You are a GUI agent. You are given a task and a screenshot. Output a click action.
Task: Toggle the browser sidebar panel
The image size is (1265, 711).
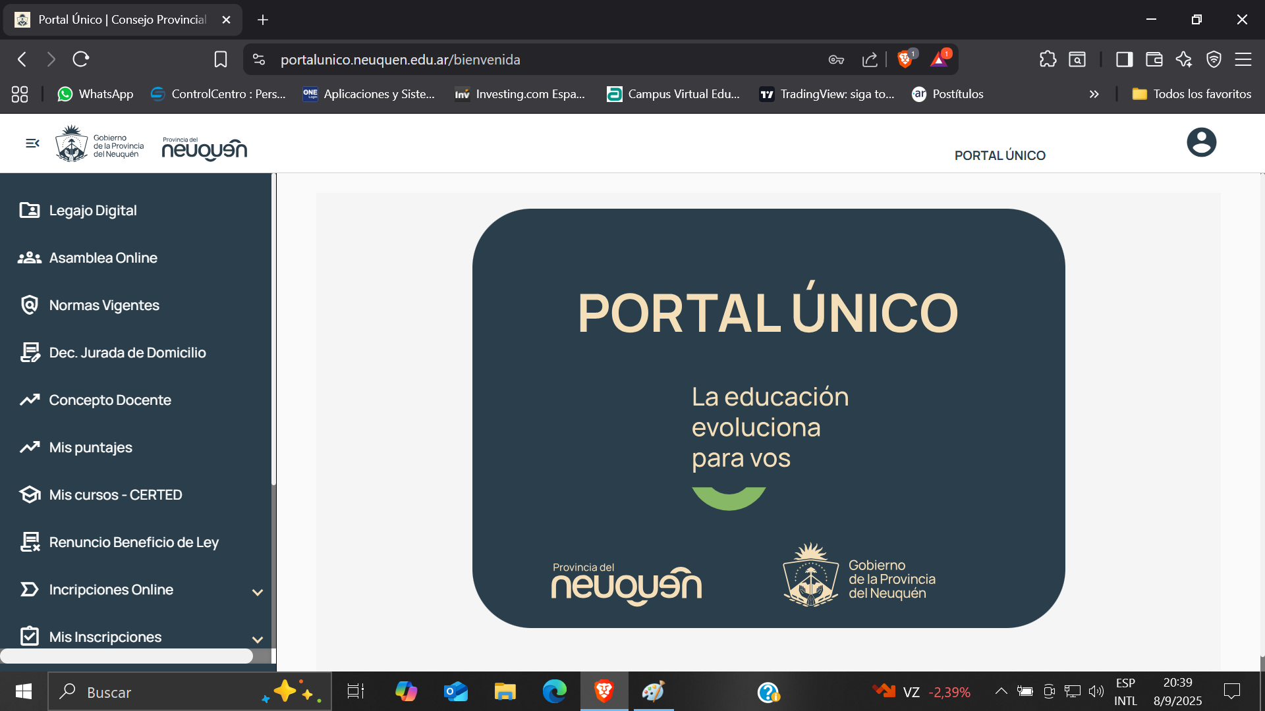tap(1124, 59)
